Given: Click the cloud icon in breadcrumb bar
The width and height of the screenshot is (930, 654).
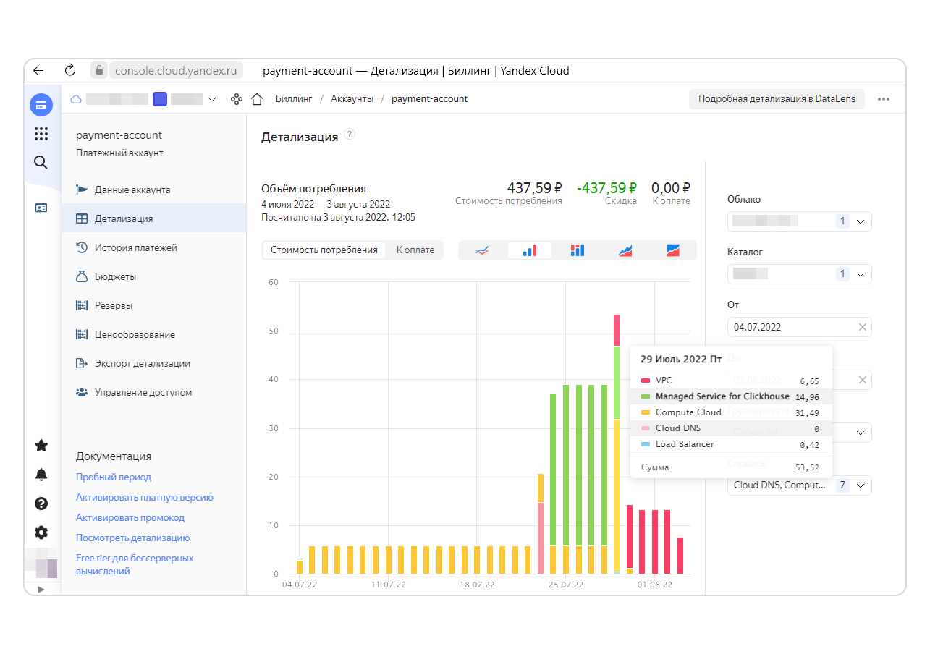Looking at the screenshot, I should point(76,99).
